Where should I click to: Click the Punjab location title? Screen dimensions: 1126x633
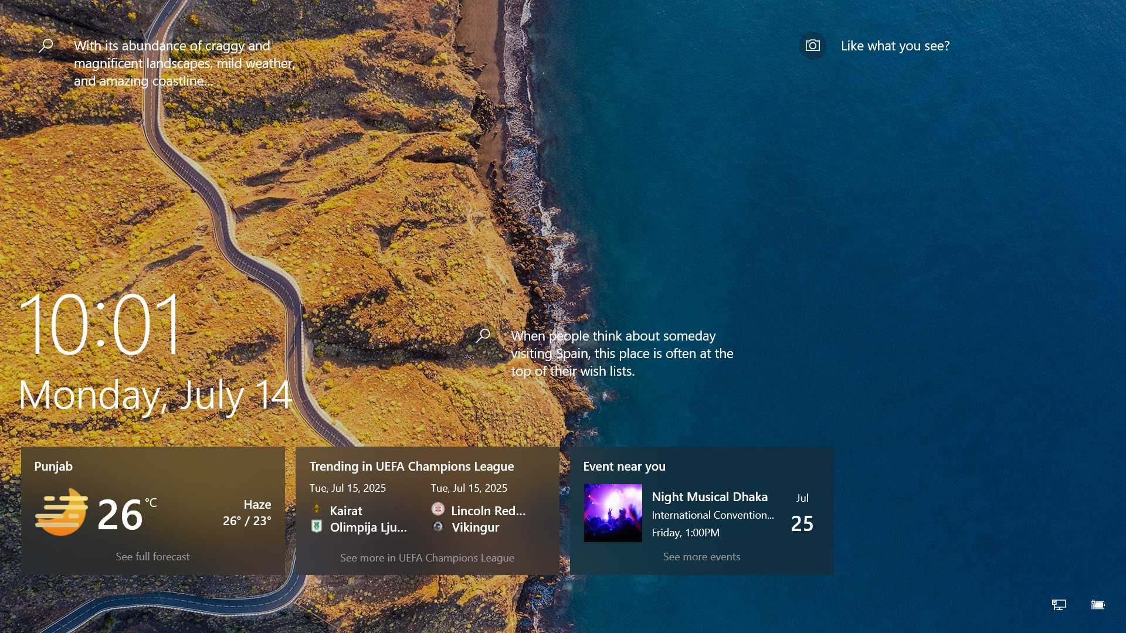[x=53, y=466]
